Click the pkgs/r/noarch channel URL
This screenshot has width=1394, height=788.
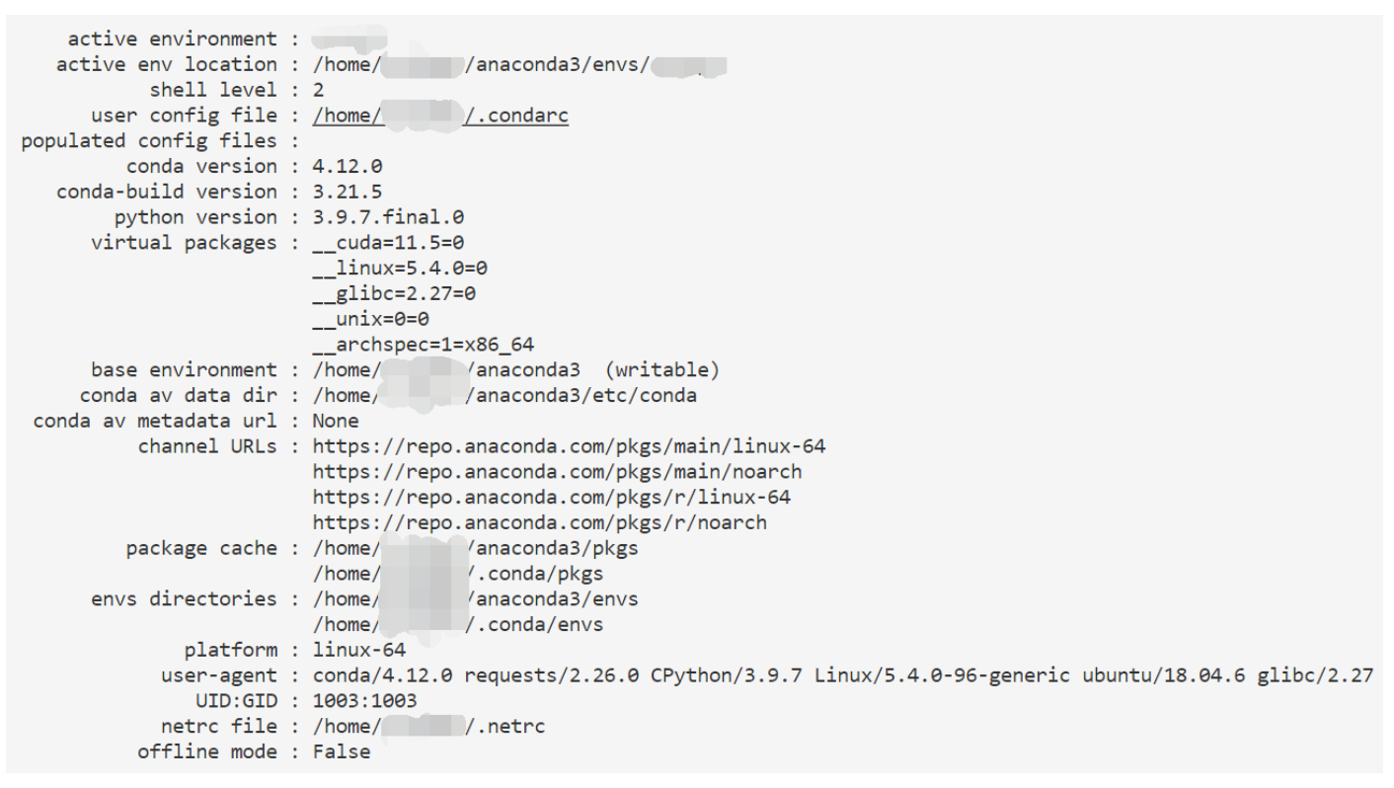[x=539, y=522]
